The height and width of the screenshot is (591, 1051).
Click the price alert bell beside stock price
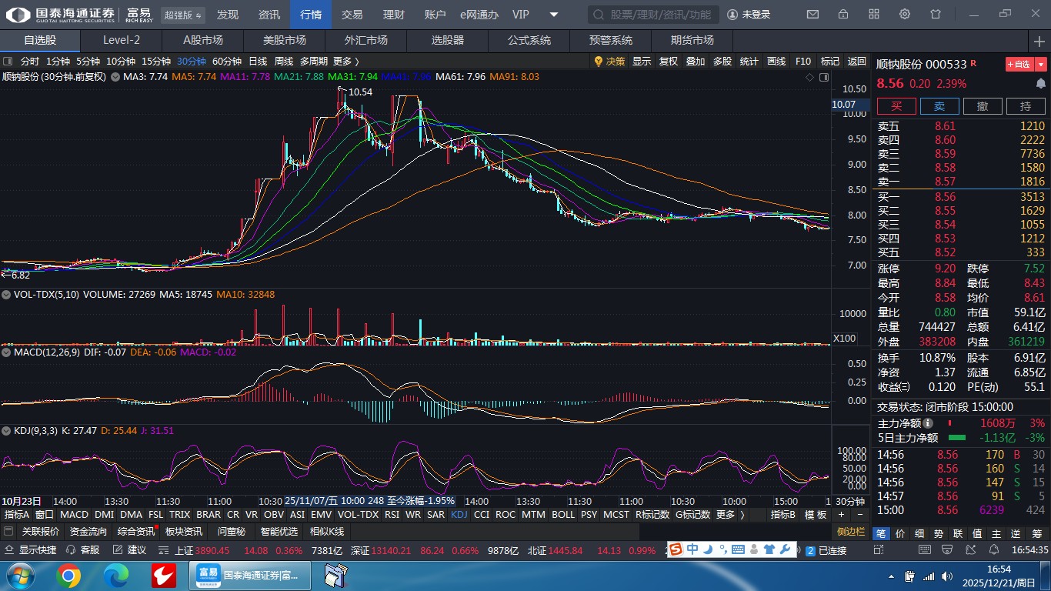click(x=1041, y=83)
